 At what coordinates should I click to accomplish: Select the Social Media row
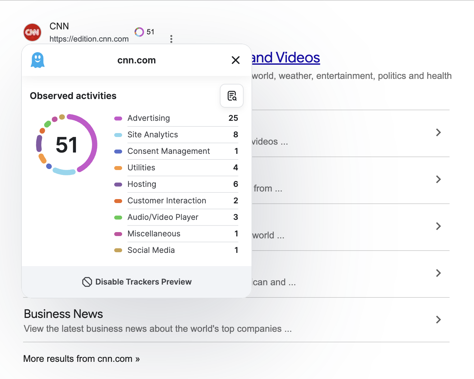tap(176, 250)
